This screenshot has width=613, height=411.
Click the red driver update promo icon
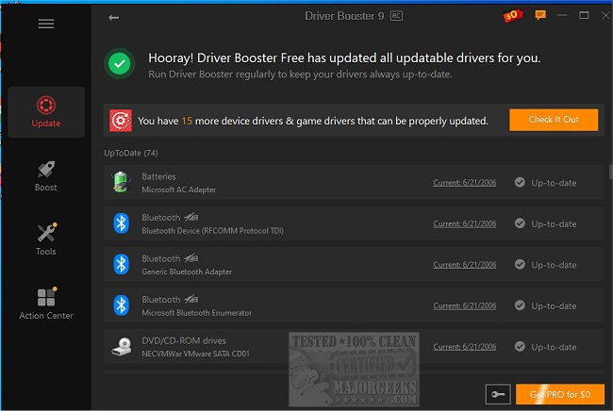121,121
